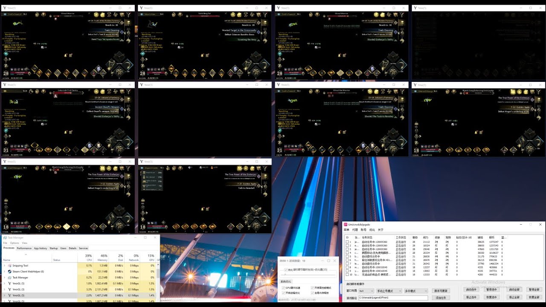Switch to the Users tab

click(63, 248)
